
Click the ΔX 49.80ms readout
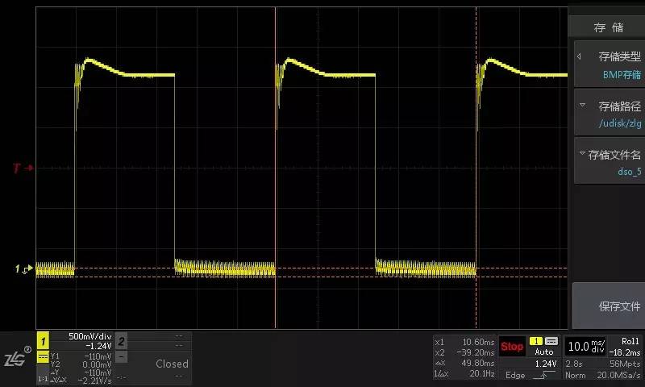pos(465,363)
